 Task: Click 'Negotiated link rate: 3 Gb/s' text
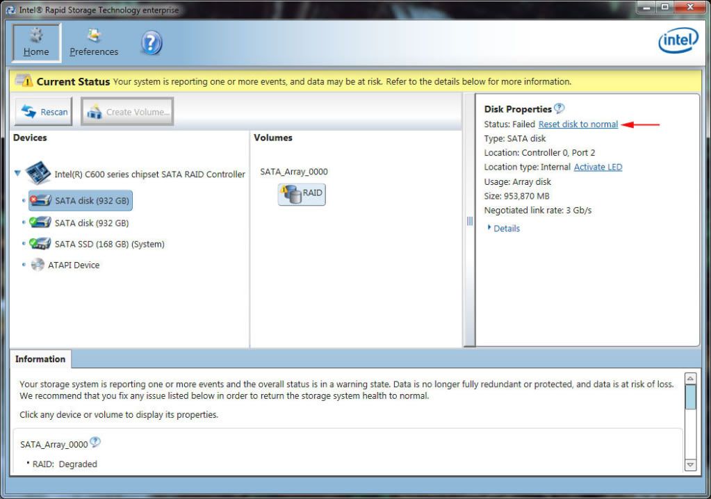538,211
